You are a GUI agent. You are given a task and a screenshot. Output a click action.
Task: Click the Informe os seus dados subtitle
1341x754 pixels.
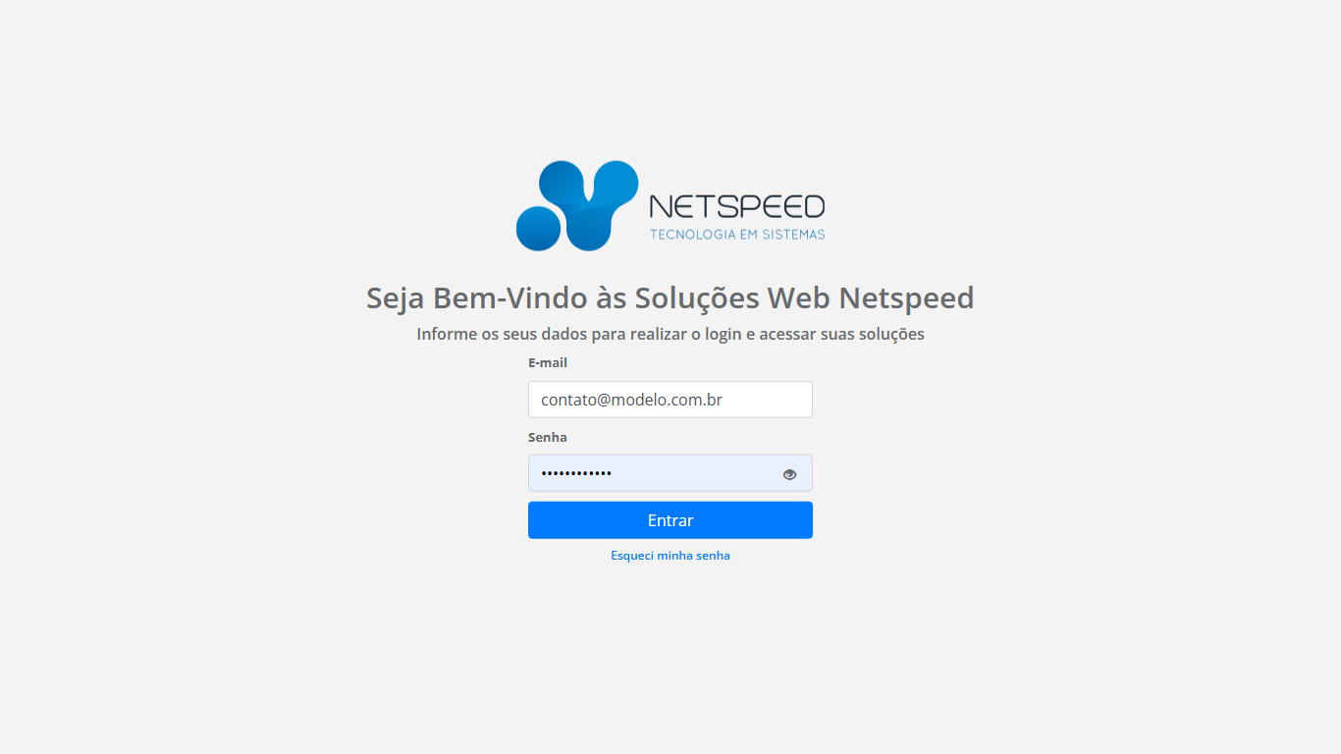pyautogui.click(x=670, y=334)
